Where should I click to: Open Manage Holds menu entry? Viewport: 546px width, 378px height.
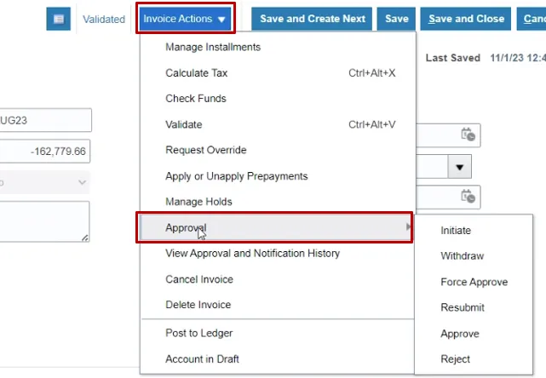(198, 202)
